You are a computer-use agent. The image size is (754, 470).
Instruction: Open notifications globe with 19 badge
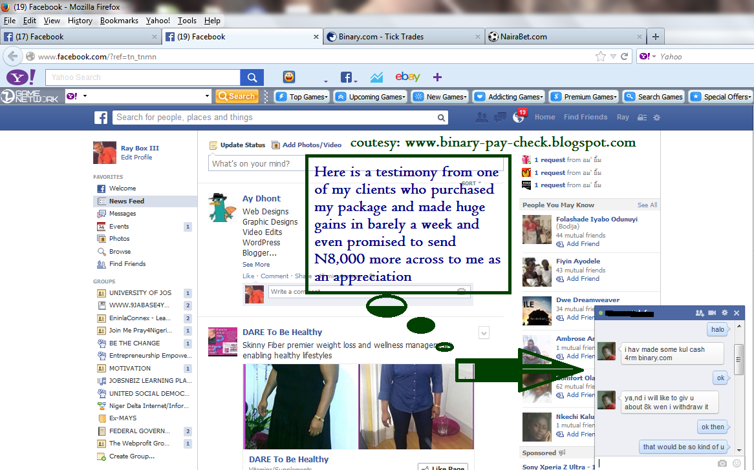(519, 116)
